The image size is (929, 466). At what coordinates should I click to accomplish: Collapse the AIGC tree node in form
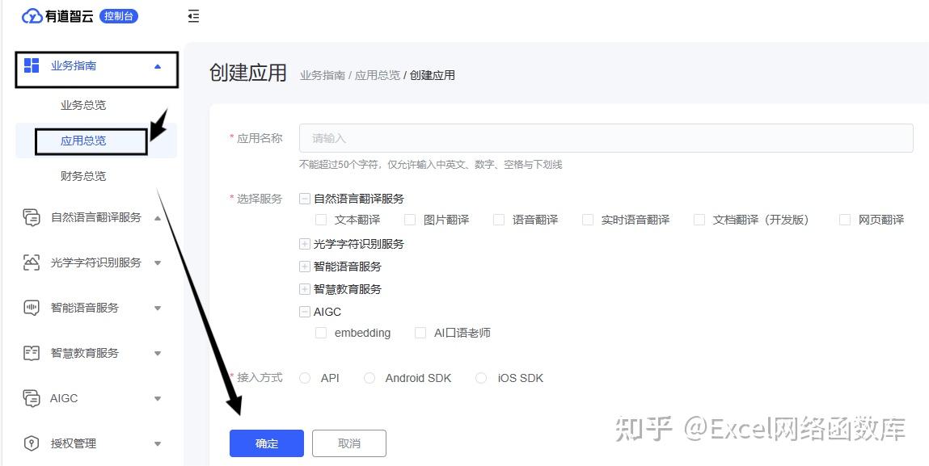tap(305, 312)
